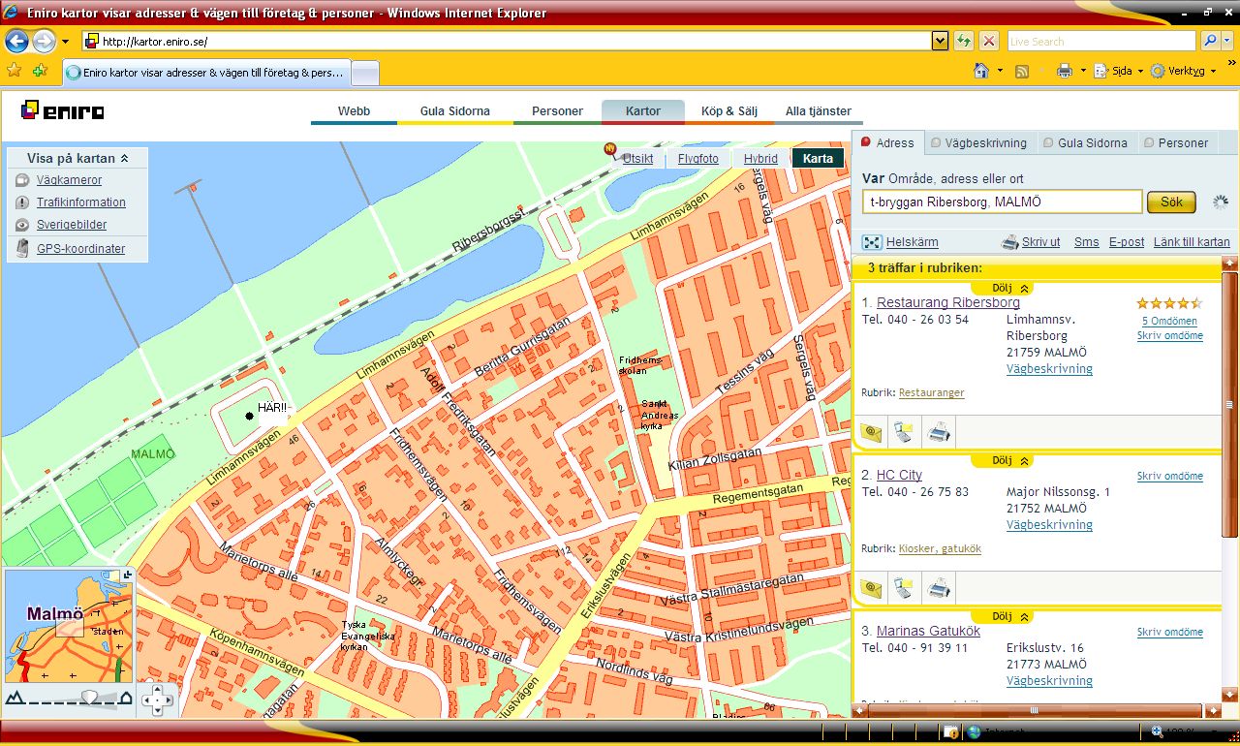This screenshot has width=1240, height=746.
Task: Zoom in using the house icon
Action: coord(126,698)
